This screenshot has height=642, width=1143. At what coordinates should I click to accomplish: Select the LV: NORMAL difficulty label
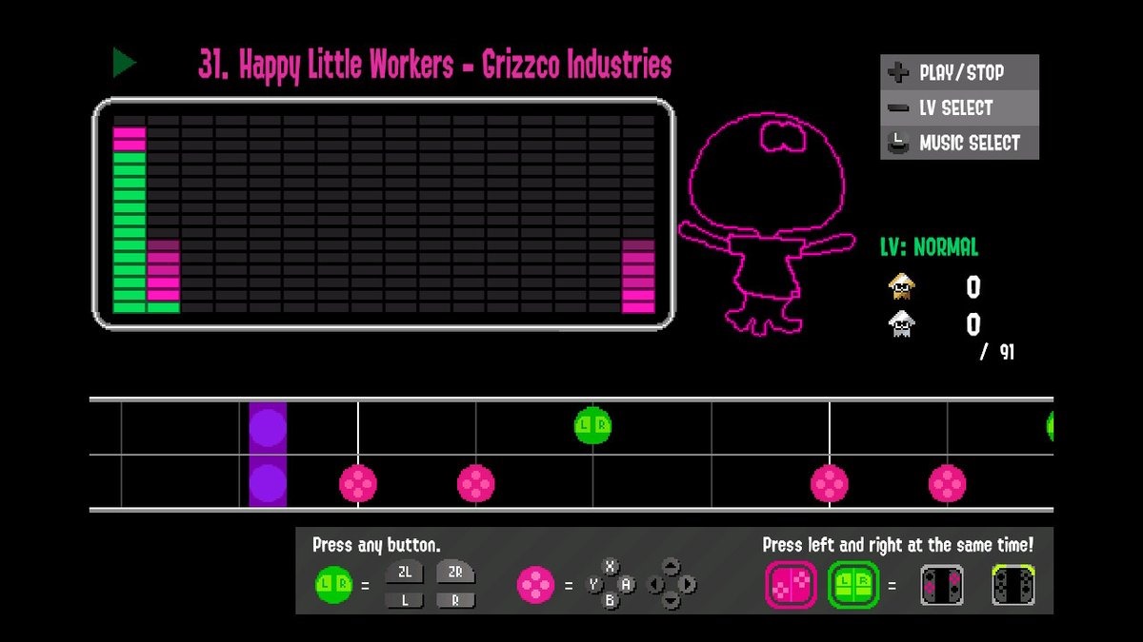click(929, 248)
